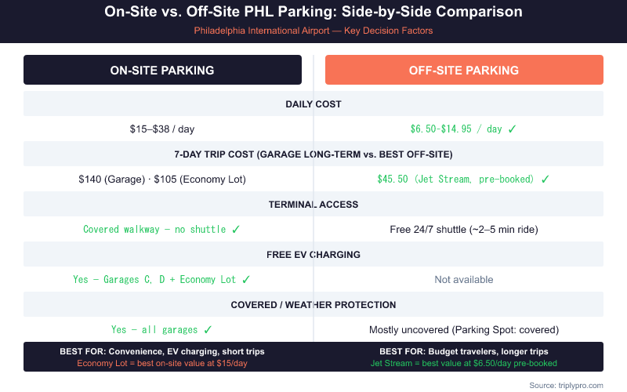
Task: Select the OFF-SITE PARKING column header
Action: (464, 70)
